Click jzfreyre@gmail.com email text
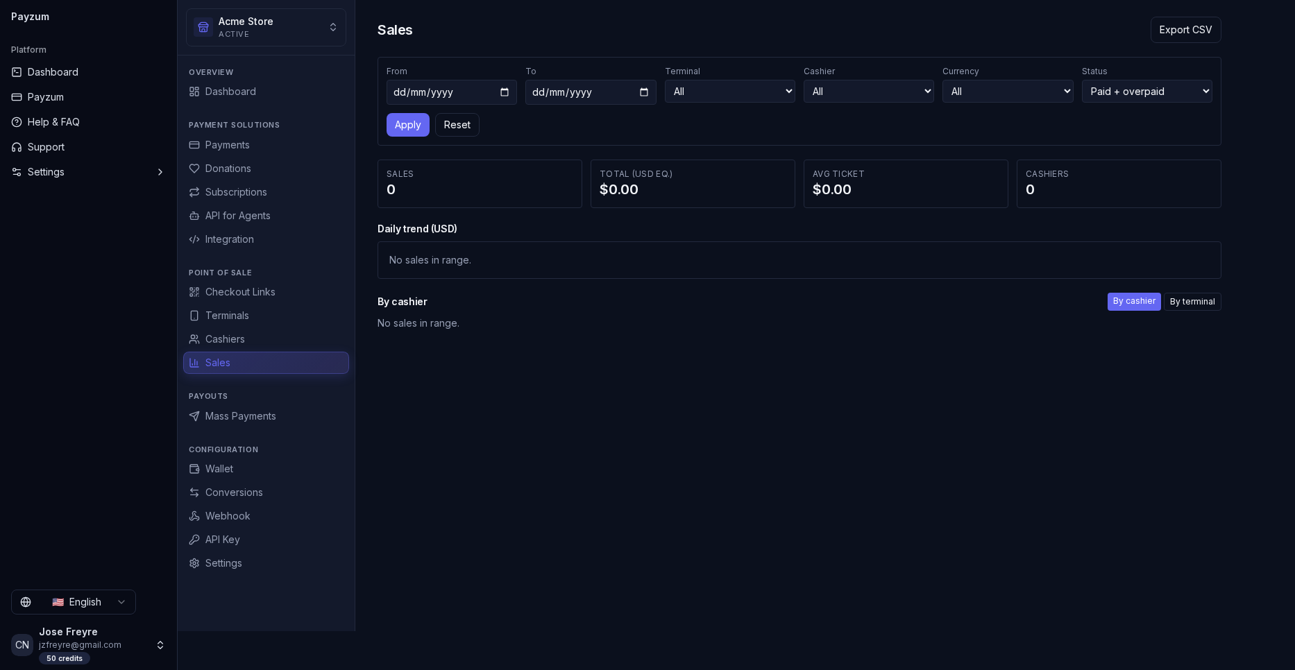This screenshot has width=1295, height=670. pos(80,645)
